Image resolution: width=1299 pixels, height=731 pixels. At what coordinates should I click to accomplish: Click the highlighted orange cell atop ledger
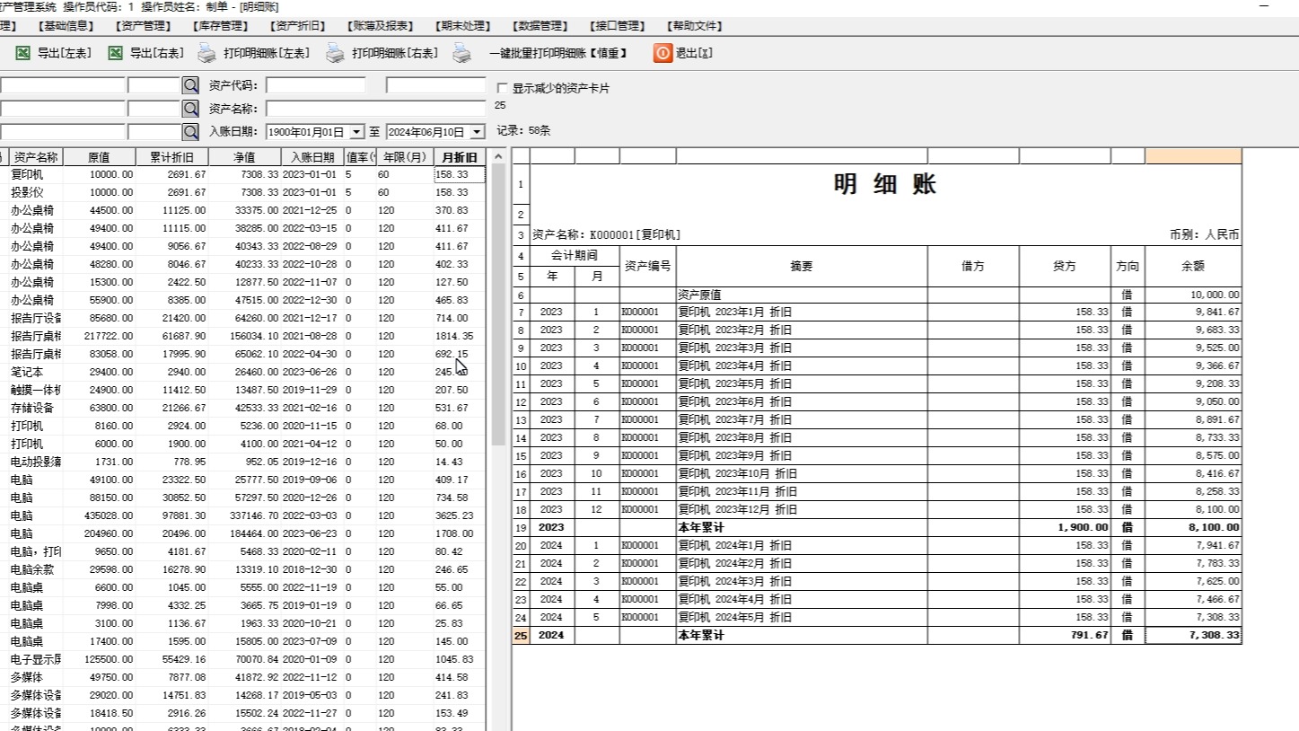tap(1194, 156)
